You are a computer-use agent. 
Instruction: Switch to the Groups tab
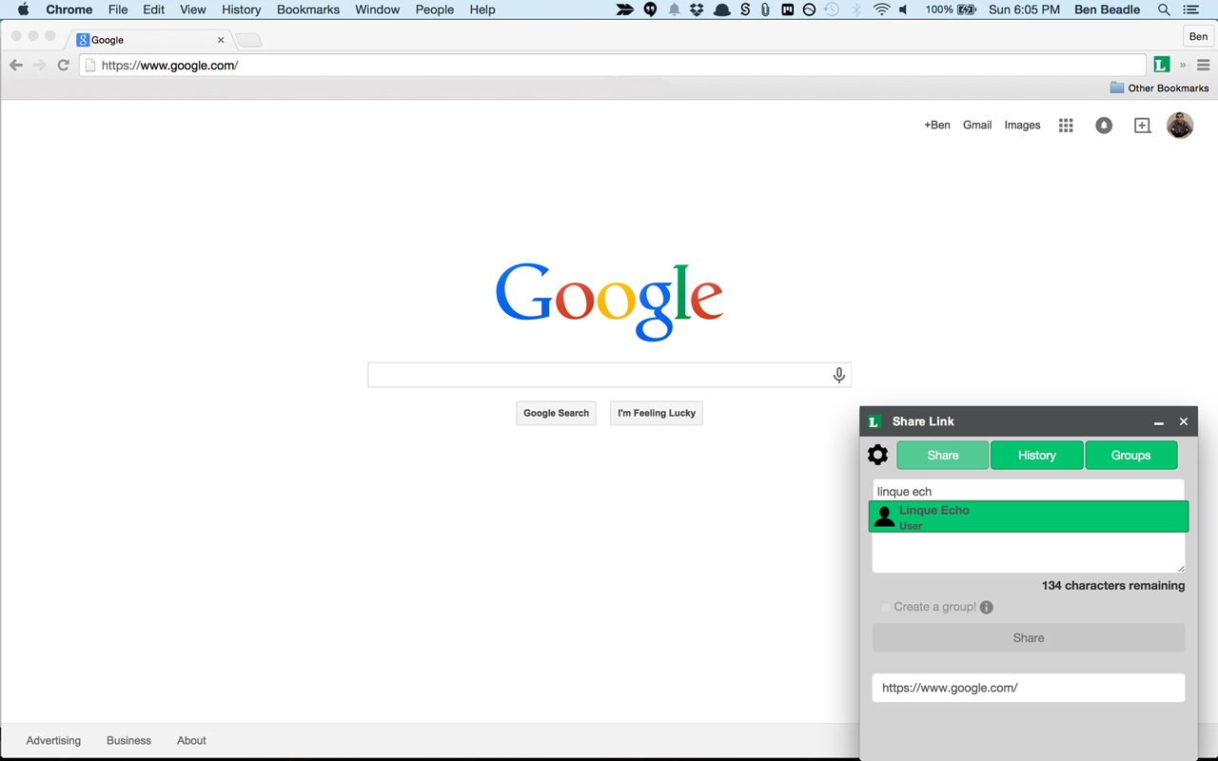(x=1130, y=455)
